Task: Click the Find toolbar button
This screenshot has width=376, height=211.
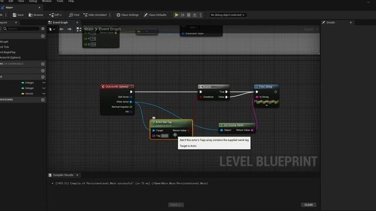Action: click(74, 15)
